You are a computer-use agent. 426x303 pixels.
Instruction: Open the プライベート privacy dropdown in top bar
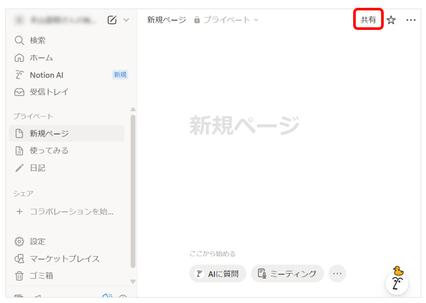pos(226,20)
